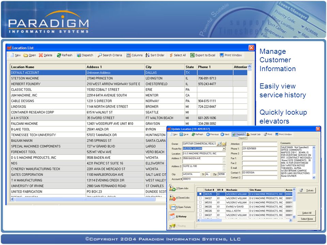Click into the Attention field

pyautogui.click(x=260, y=144)
